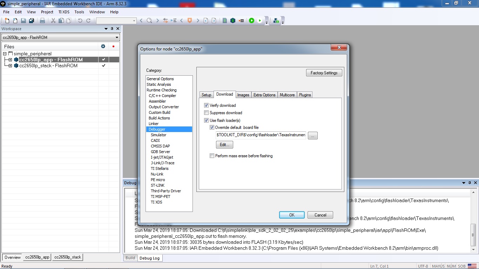Open the Project menu
The height and width of the screenshot is (269, 479).
coord(47,12)
